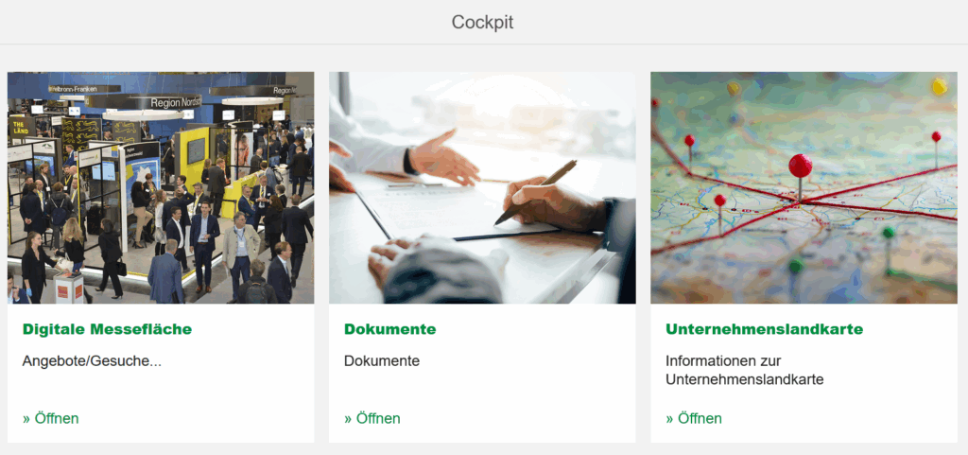Click the » chevron in Digitale Messefläche card
968x455 pixels.
click(x=26, y=418)
